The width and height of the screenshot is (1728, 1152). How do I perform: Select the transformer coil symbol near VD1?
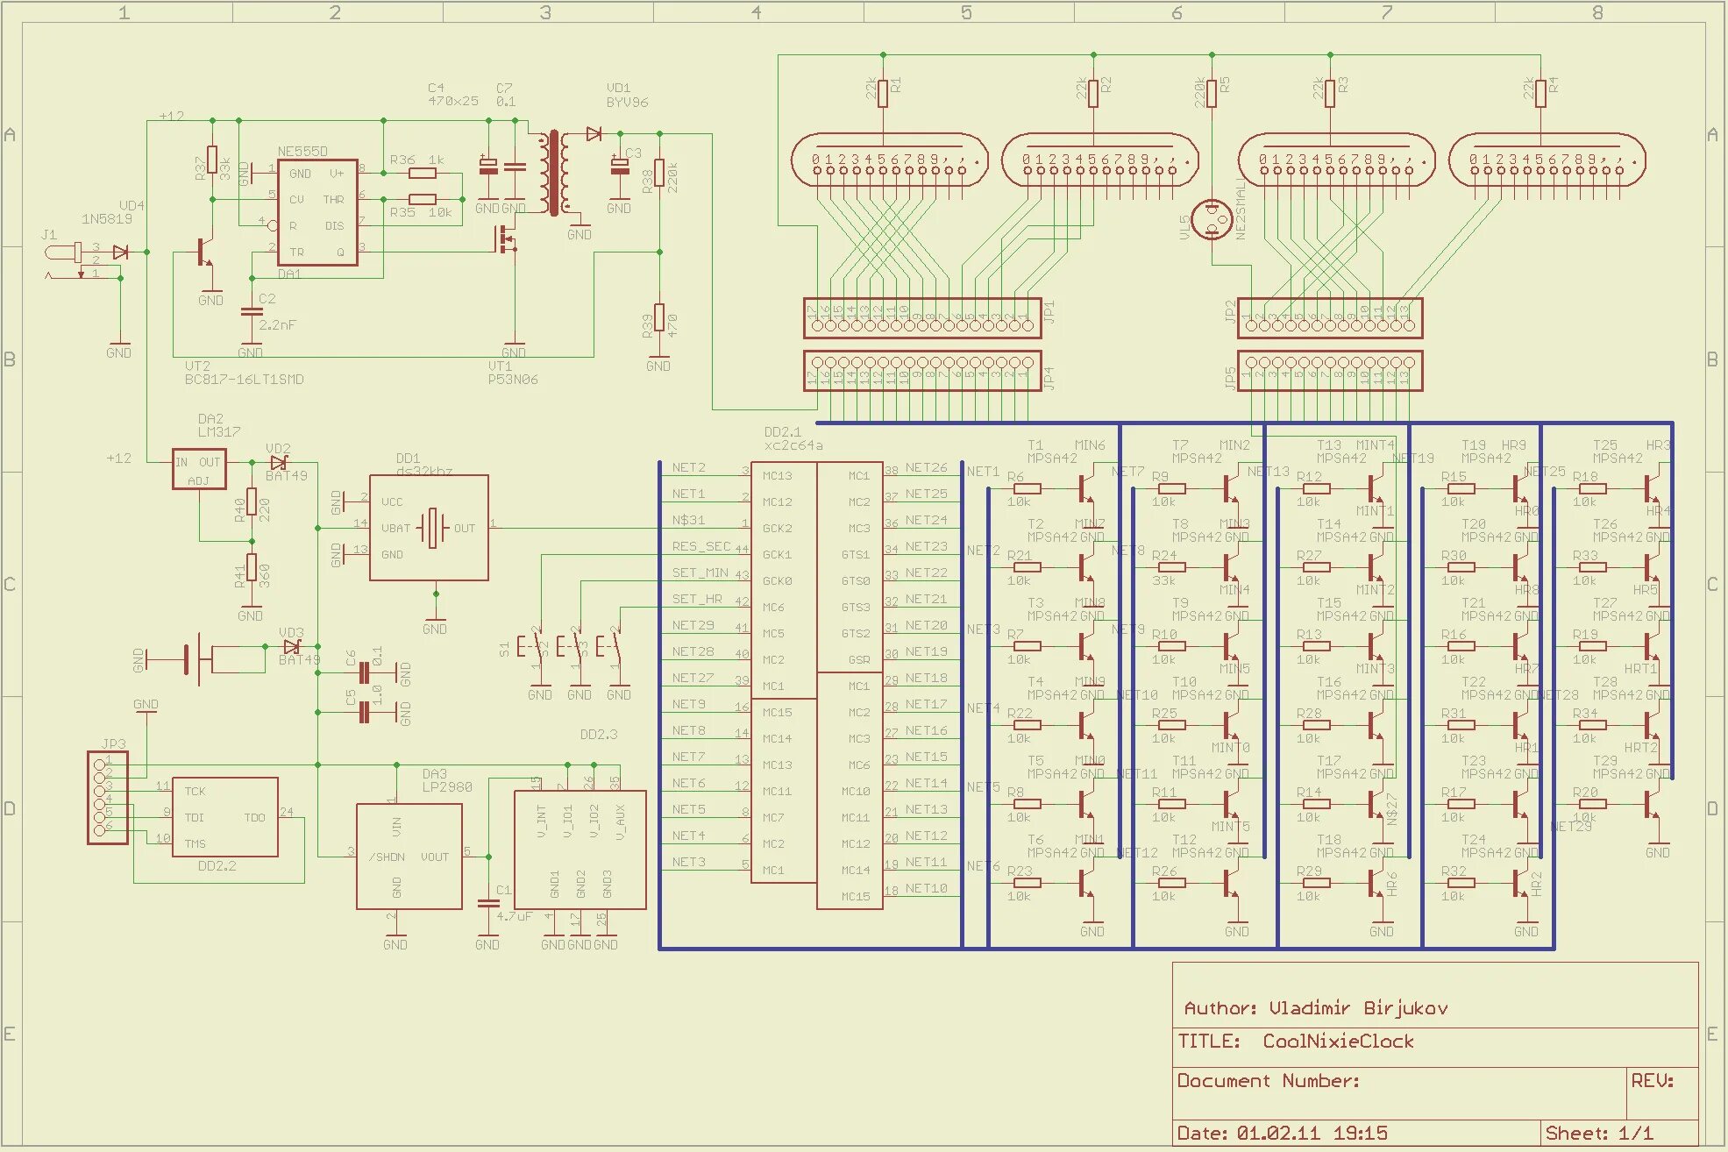point(554,174)
